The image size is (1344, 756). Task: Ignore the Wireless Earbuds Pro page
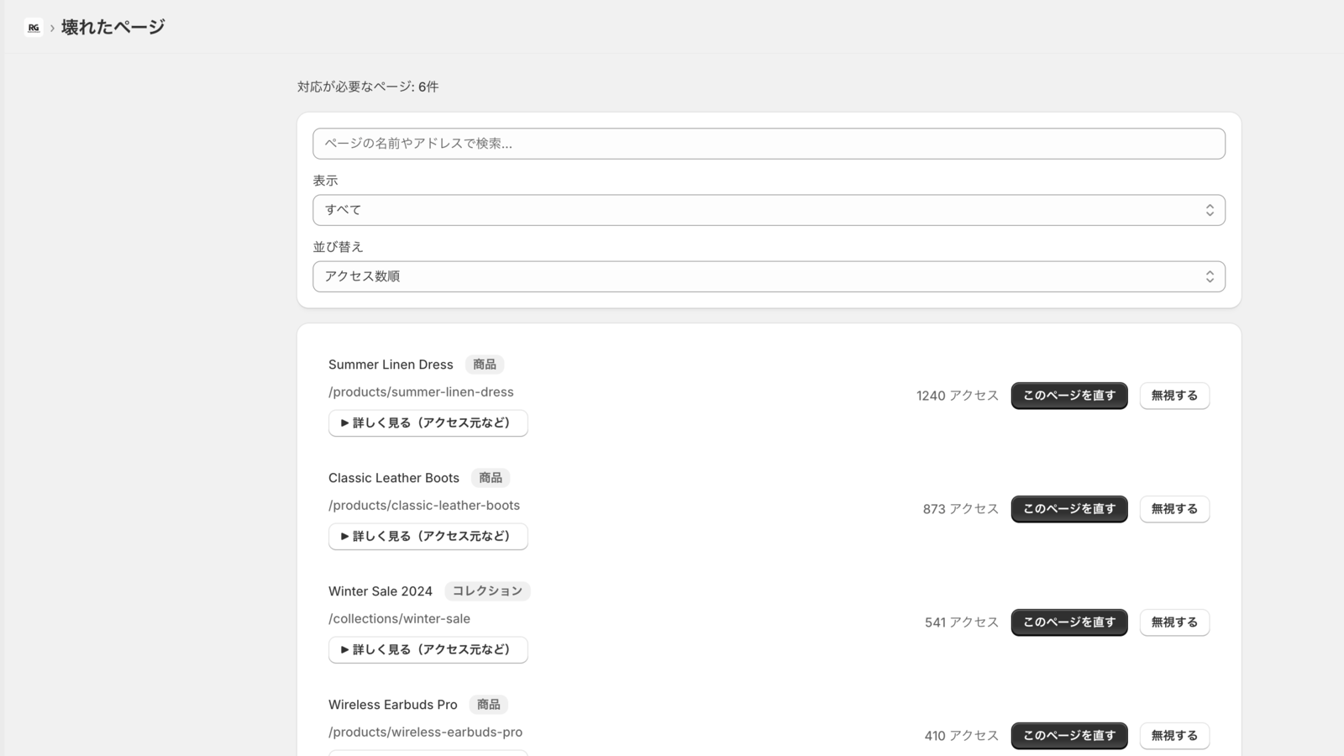click(x=1174, y=736)
